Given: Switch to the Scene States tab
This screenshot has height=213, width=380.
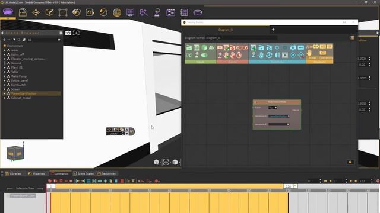Looking at the screenshot, I should 84,173.
